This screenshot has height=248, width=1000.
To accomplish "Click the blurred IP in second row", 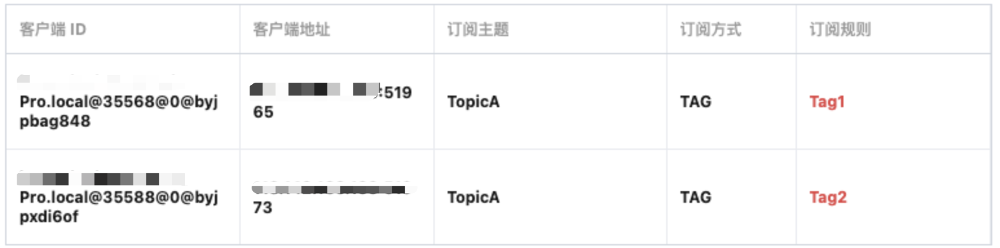I will [332, 189].
